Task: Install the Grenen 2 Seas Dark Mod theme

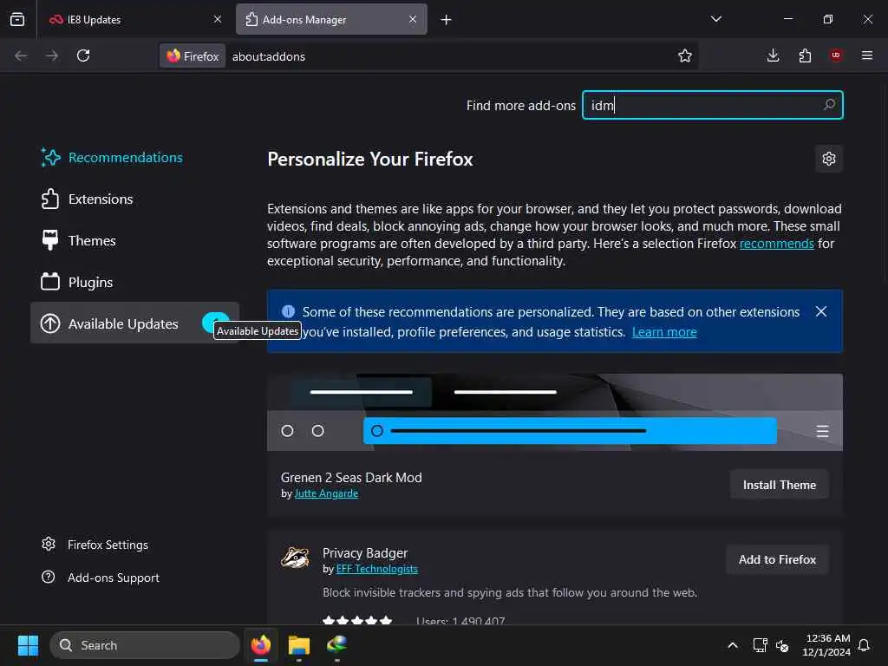Action: pos(780,485)
